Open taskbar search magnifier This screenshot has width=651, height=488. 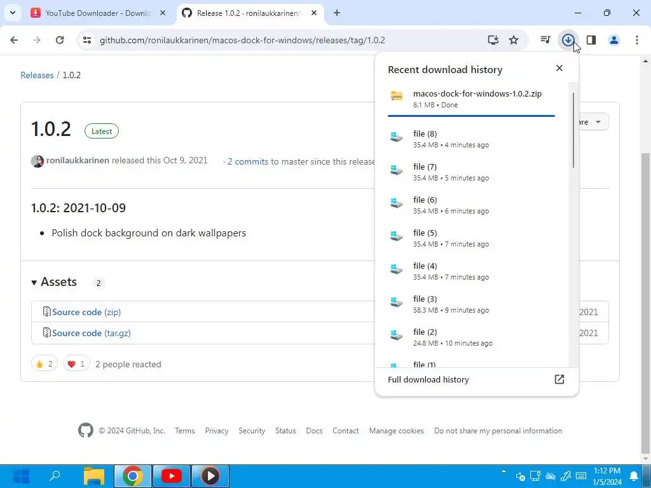pos(55,476)
